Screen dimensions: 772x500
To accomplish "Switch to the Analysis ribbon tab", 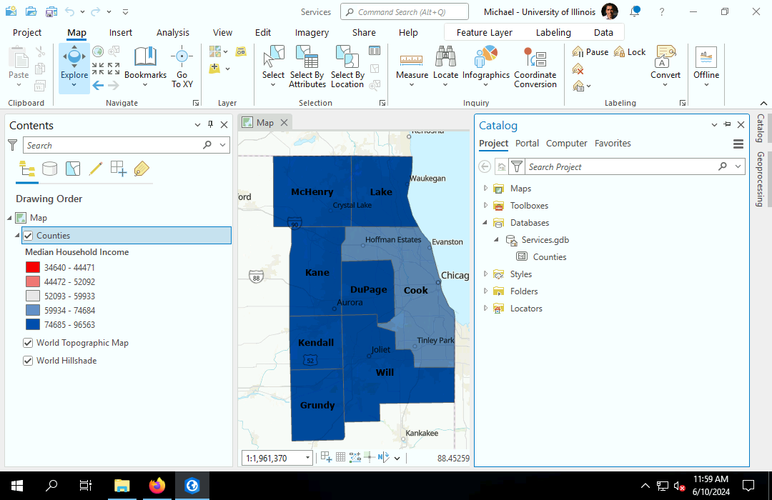I will click(x=173, y=32).
